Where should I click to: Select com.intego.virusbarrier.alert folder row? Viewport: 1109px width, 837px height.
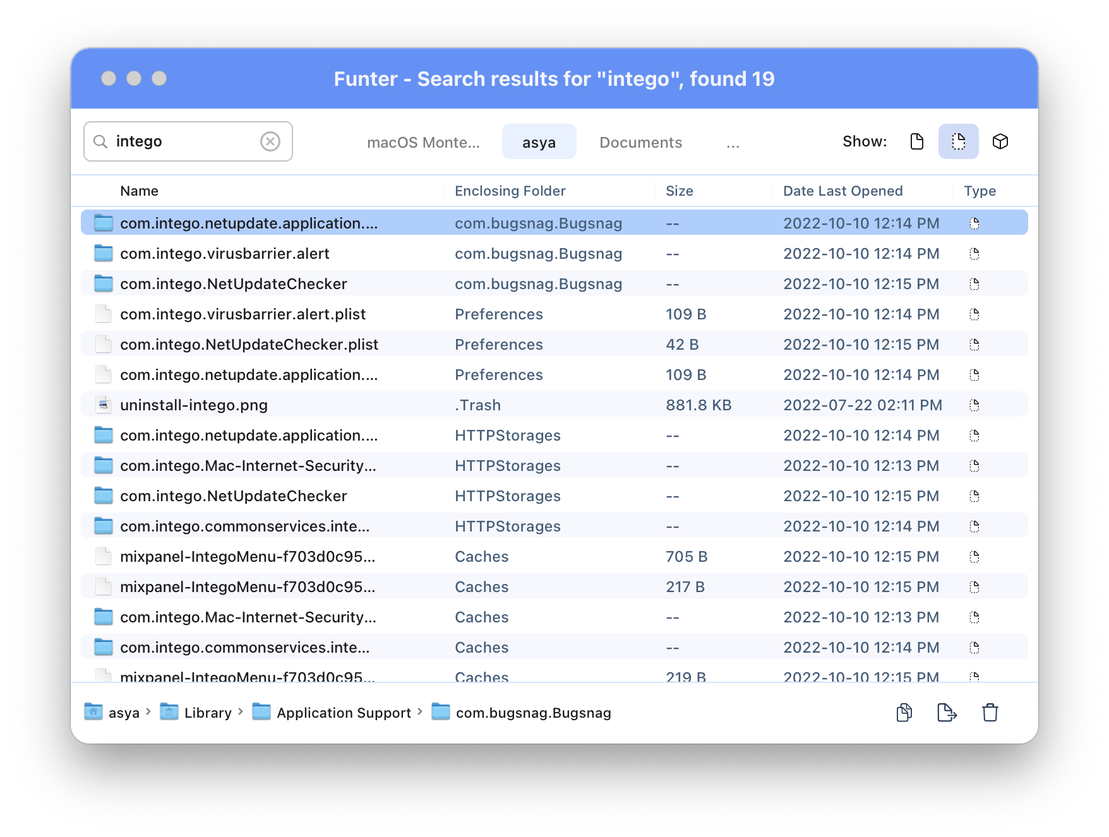(554, 253)
